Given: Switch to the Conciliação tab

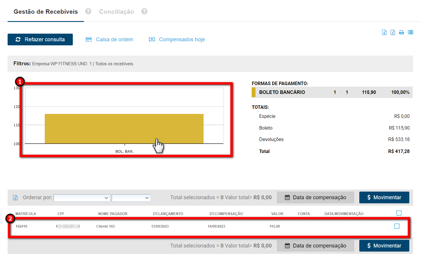Looking at the screenshot, I should coord(116,12).
